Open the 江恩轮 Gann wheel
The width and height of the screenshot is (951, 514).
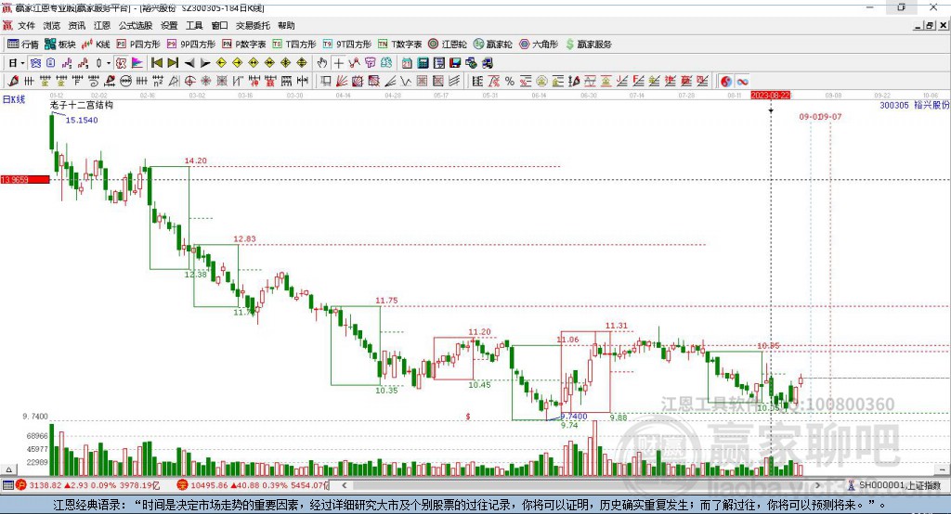click(x=448, y=44)
